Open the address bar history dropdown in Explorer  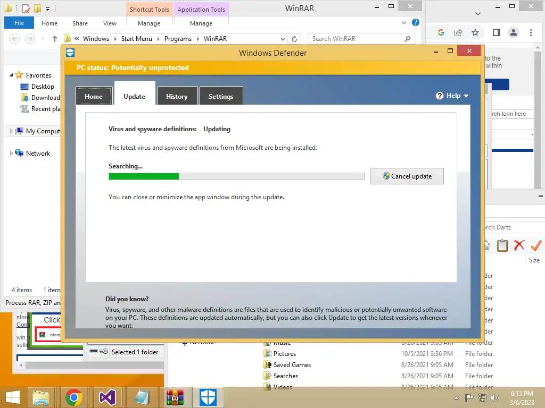283,39
